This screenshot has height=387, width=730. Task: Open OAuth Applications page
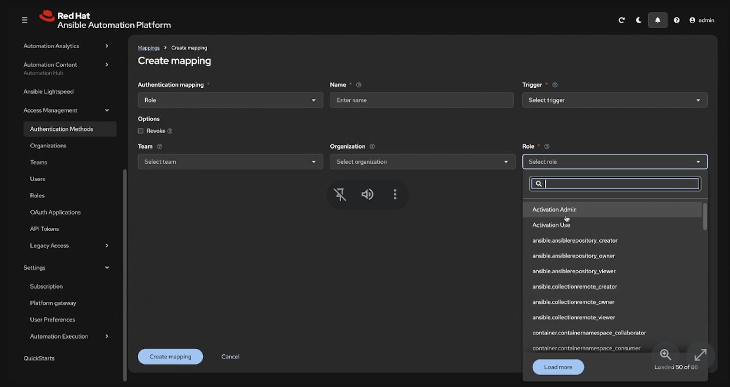[x=55, y=212]
